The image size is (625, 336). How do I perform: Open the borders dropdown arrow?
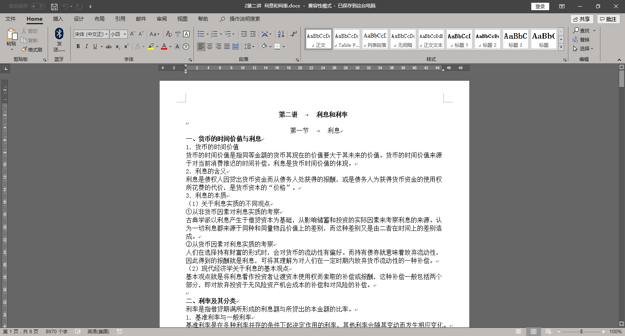pos(284,46)
